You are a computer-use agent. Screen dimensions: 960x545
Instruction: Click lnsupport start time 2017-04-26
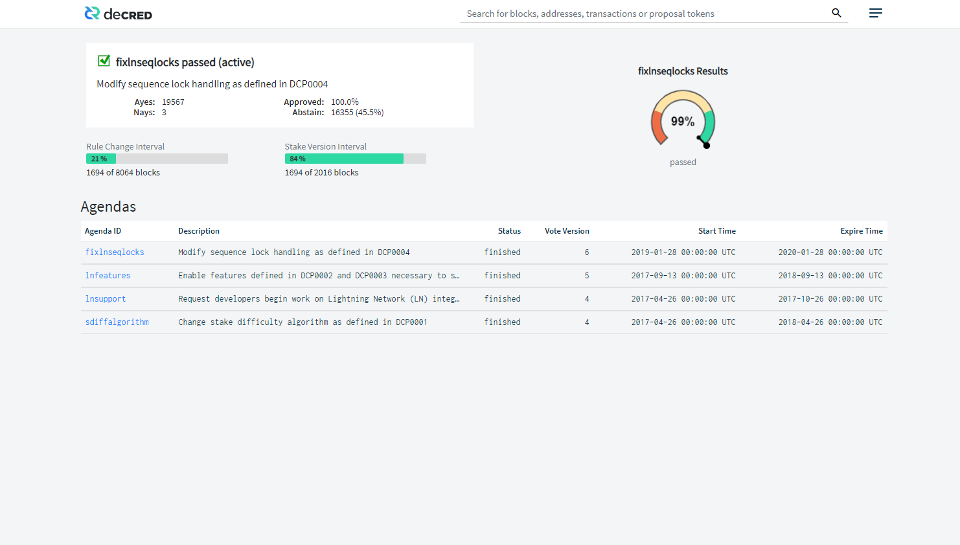683,299
